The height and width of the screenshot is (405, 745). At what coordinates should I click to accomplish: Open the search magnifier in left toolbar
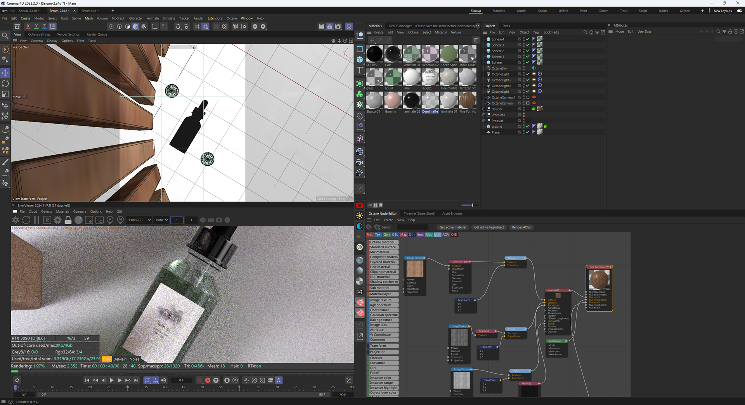(x=5, y=36)
